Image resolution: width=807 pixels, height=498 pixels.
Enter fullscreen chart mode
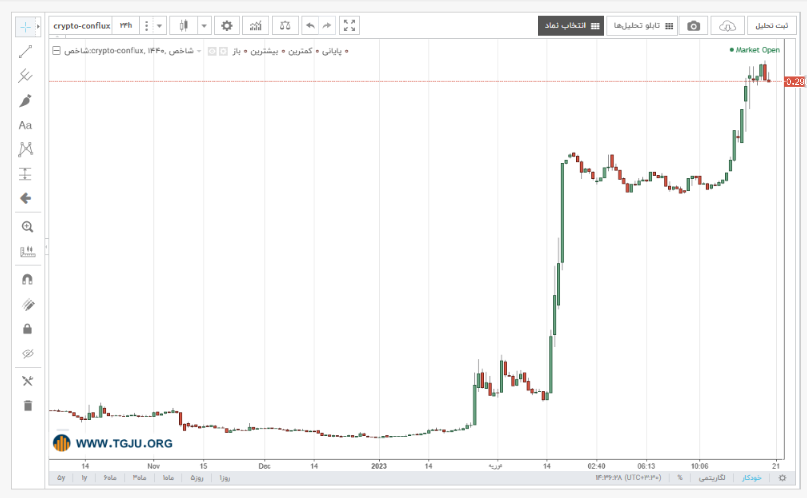(349, 26)
